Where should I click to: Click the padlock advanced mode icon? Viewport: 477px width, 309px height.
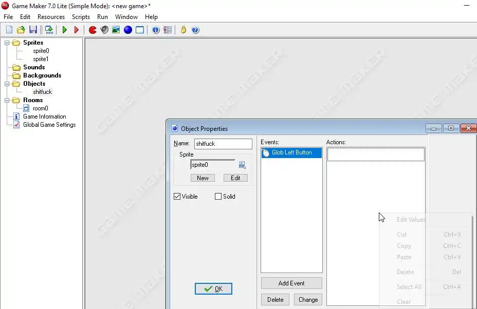coord(184,30)
